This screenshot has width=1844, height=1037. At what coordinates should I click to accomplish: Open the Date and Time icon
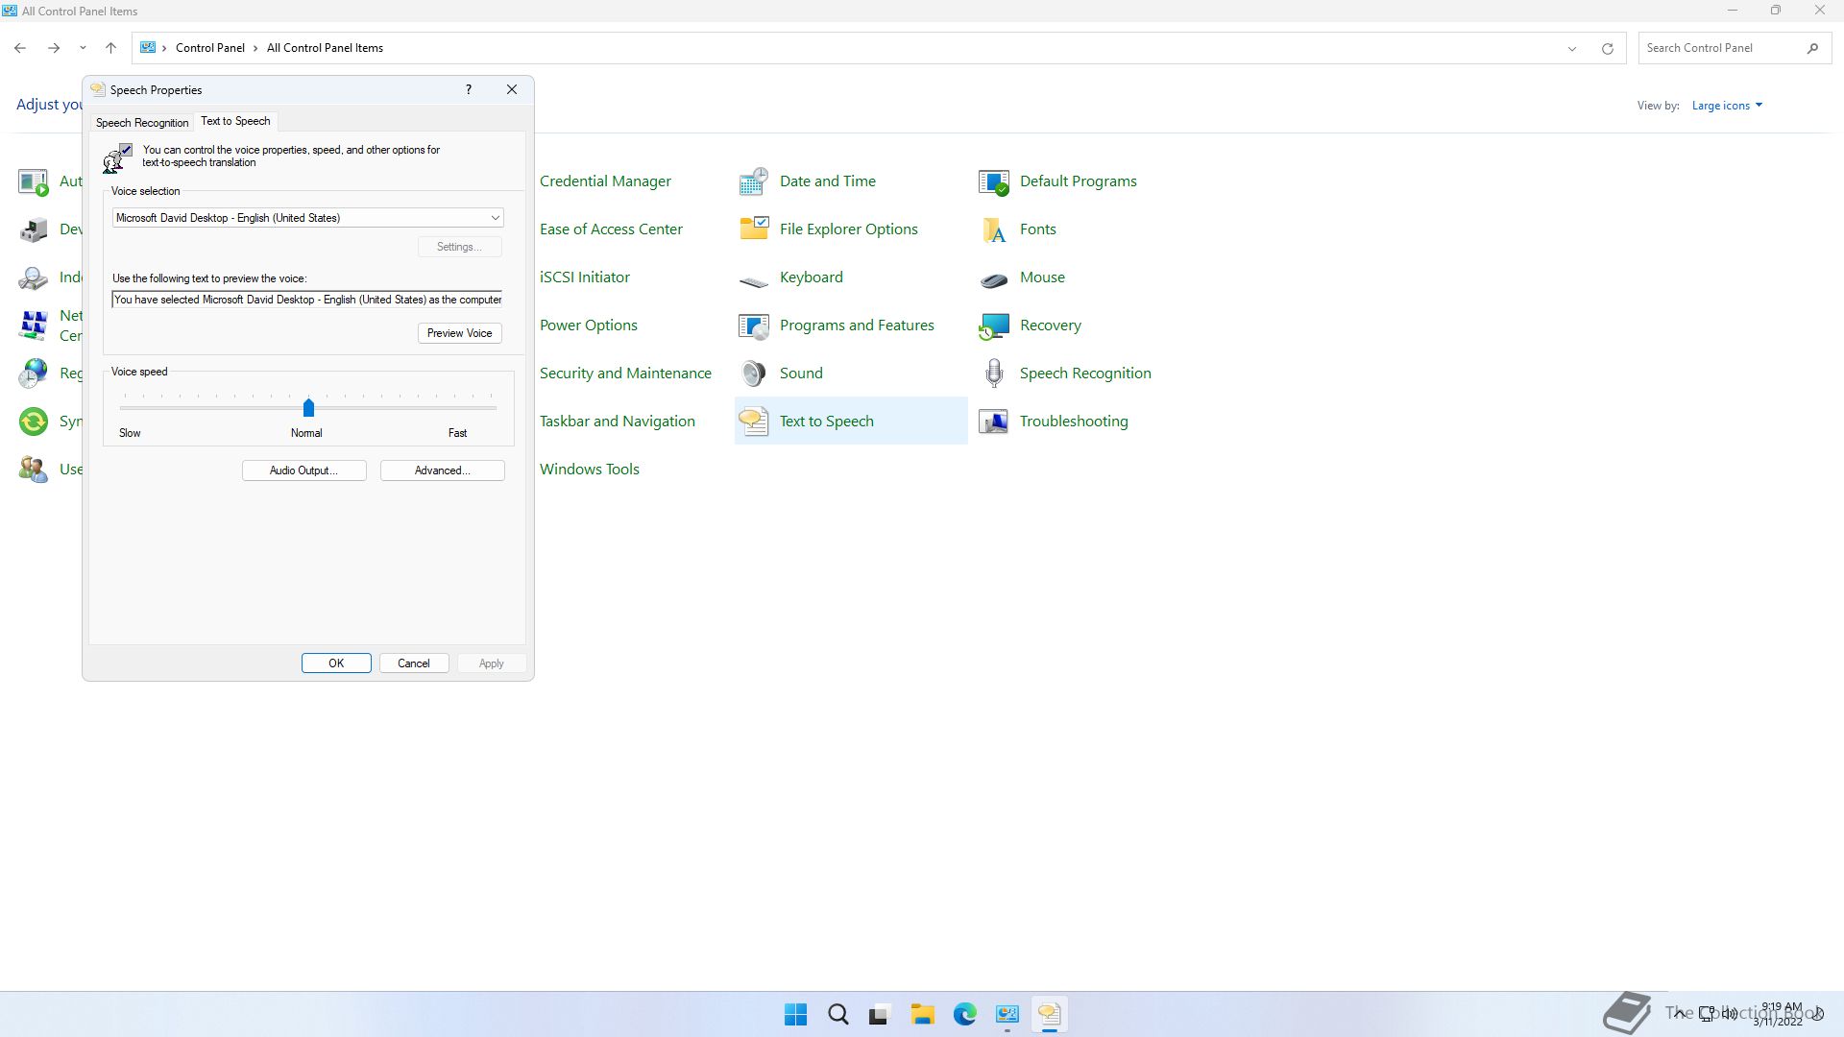[x=754, y=181]
